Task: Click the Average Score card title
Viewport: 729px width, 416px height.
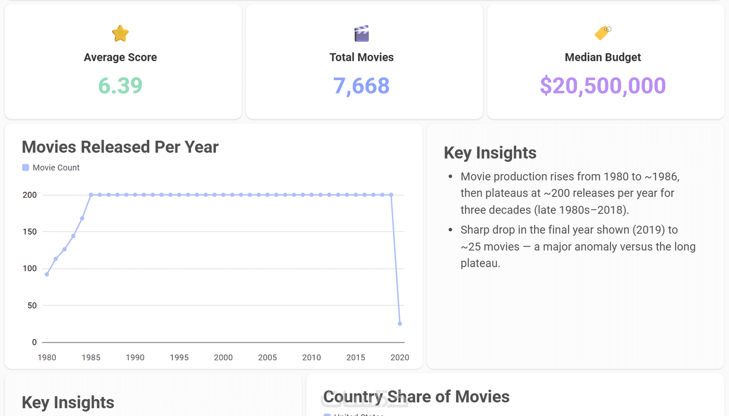Action: coord(120,57)
